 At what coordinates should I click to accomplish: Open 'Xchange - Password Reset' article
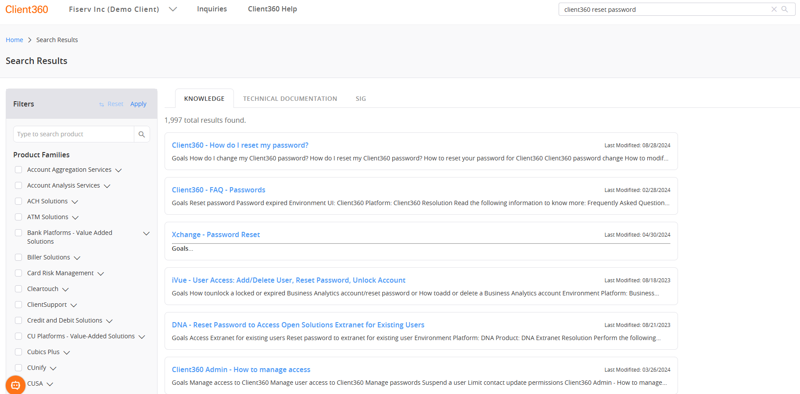coord(216,234)
